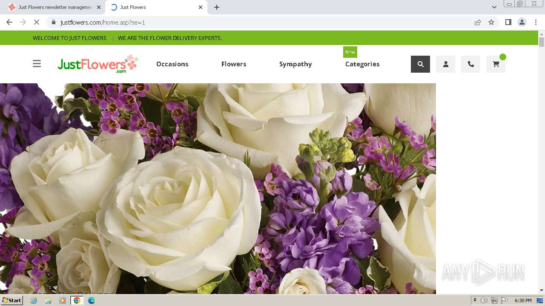The width and height of the screenshot is (545, 306).
Task: Click the WELCOME TO JUST FLOWERS text
Action: click(x=69, y=38)
